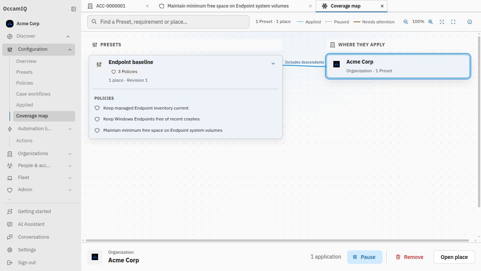This screenshot has height=271, width=481.
Task: Click the fit-to-view icon
Action: [x=442, y=22]
